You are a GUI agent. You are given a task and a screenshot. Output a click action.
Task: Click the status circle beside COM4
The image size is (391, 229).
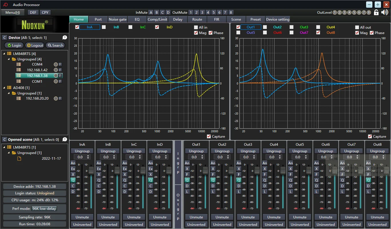[56, 64]
